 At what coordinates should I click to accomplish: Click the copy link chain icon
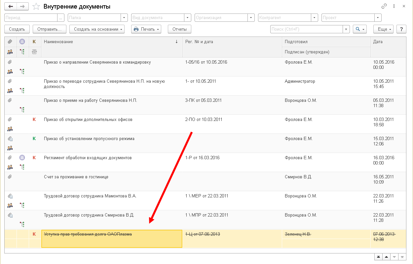(384, 6)
